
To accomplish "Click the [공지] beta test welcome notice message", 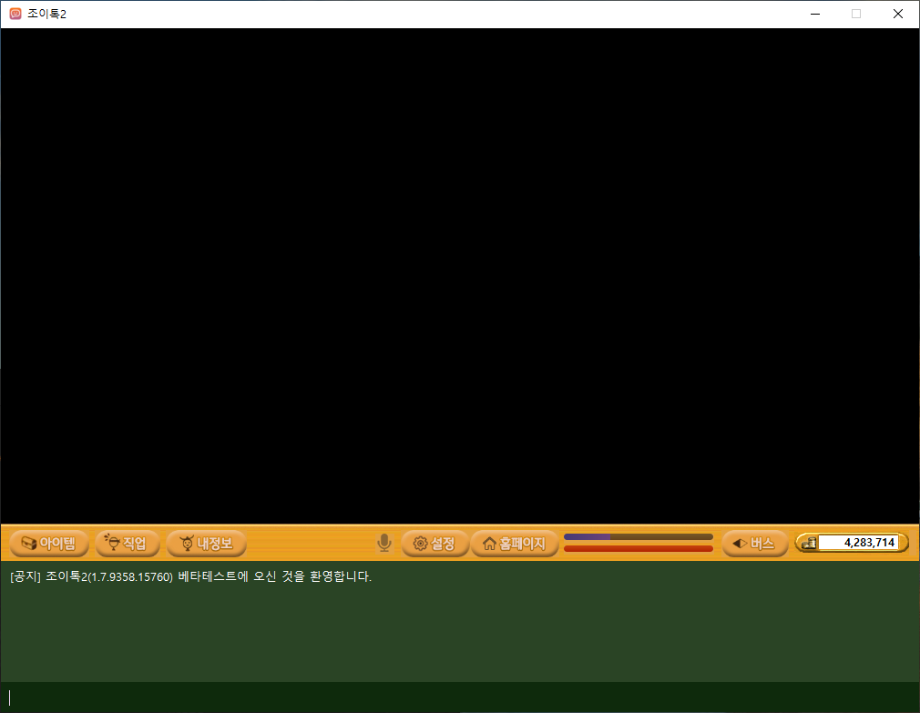I will pyautogui.click(x=191, y=576).
